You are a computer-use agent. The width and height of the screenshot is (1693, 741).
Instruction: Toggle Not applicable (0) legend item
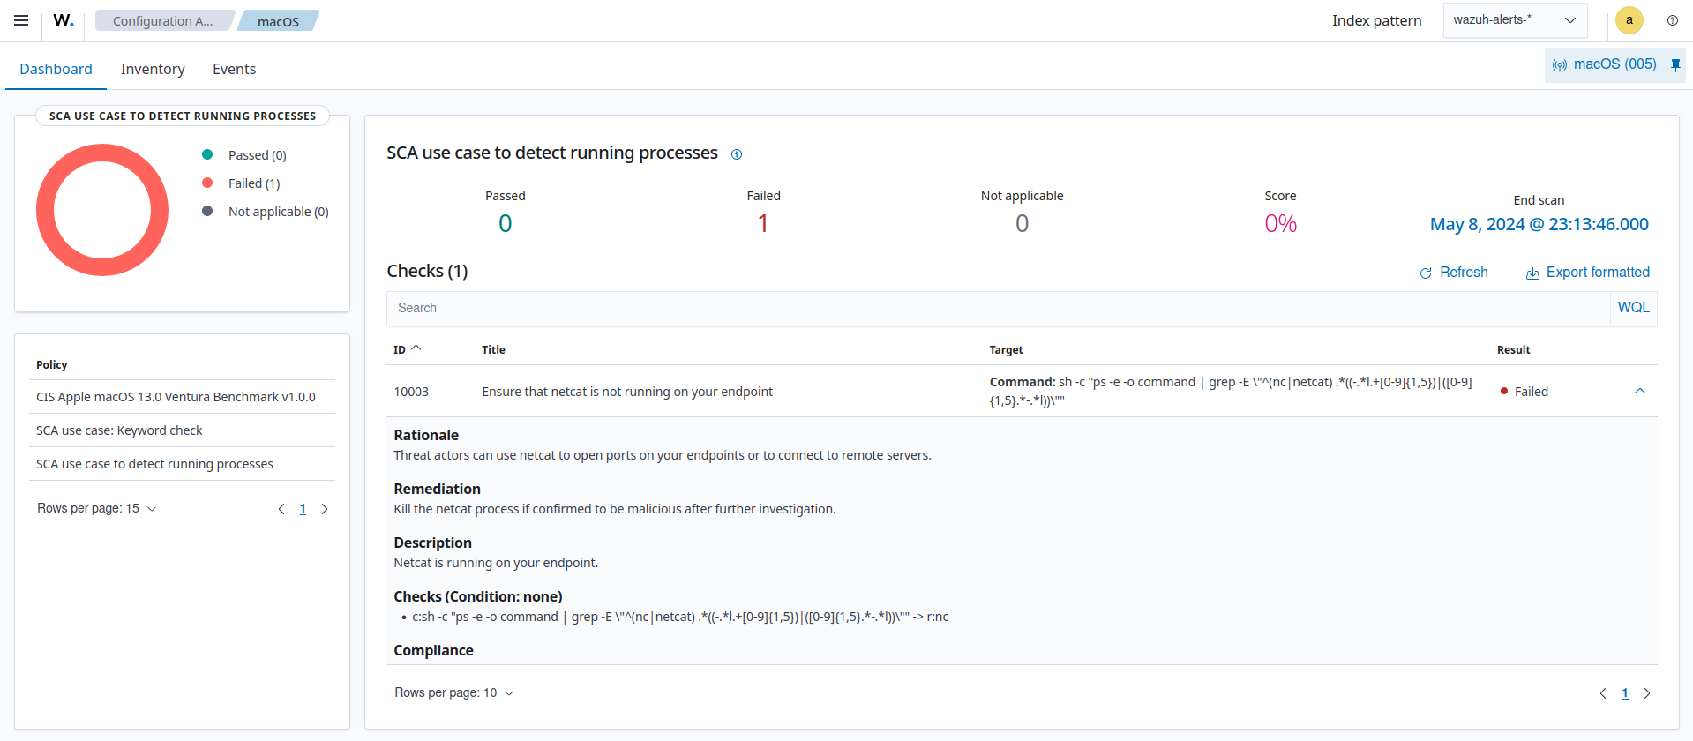point(277,212)
